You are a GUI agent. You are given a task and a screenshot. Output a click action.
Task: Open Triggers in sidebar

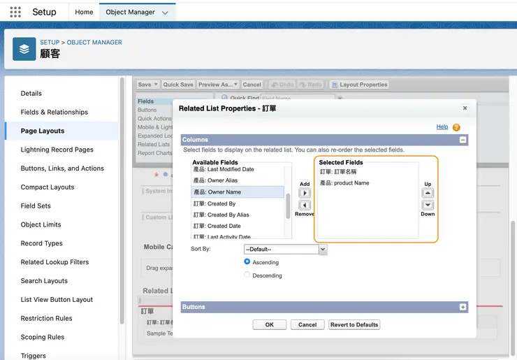[x=34, y=356]
